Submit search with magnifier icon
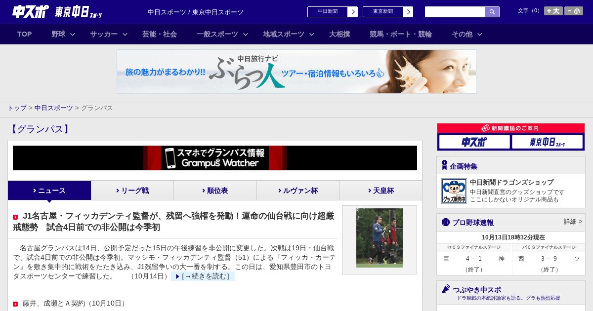The height and width of the screenshot is (311, 593). [x=492, y=12]
